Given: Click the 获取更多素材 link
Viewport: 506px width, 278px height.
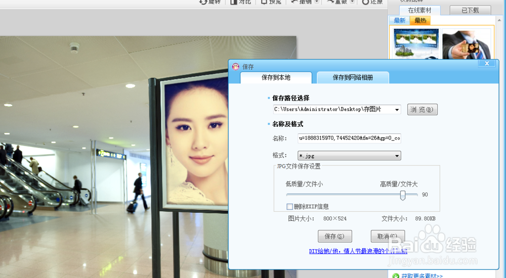Looking at the screenshot, I should click(x=422, y=276).
